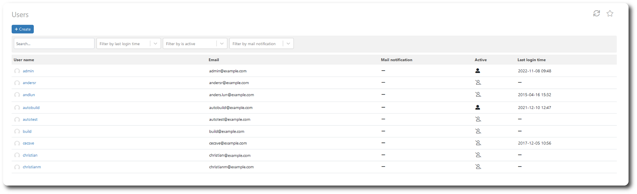Screen dimensions: 637x194
Task: Click autobuild's active user icon
Action: [477, 108]
